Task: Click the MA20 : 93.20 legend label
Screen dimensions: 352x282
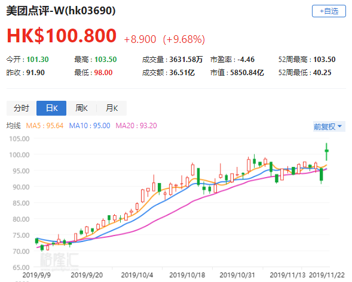Action: (x=136, y=125)
